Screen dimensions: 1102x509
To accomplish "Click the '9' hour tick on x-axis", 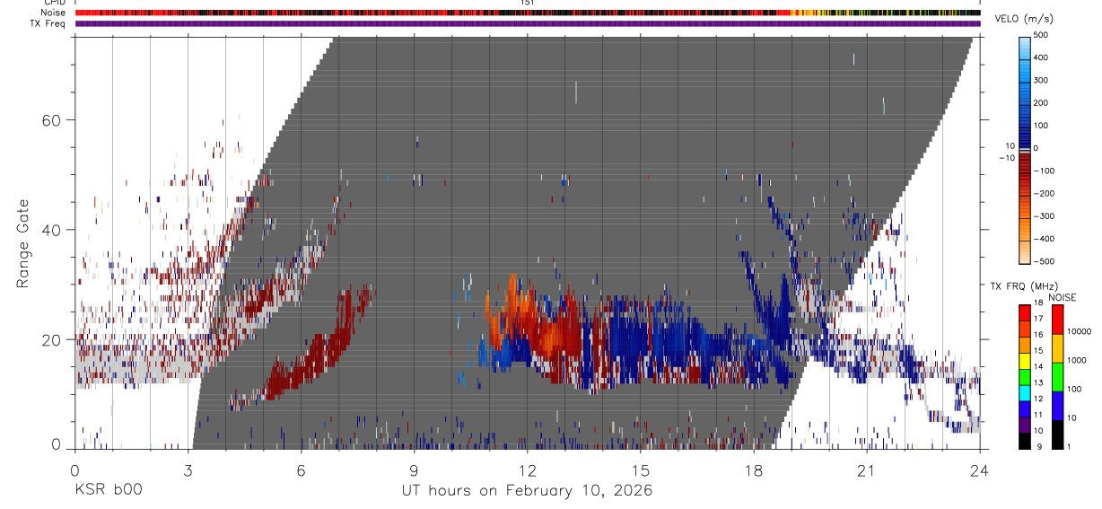I will pos(415,470).
